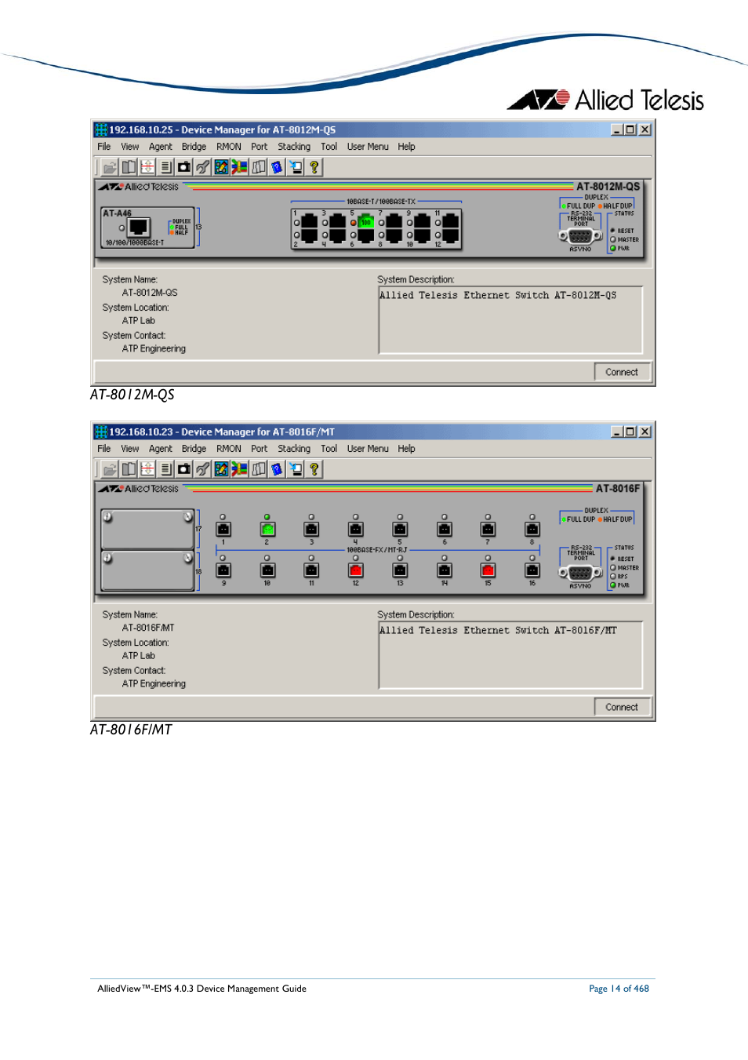Click the blue chart icon in the AT-8012M-QS toolbar
This screenshot has height=1060, width=748.
pos(221,167)
